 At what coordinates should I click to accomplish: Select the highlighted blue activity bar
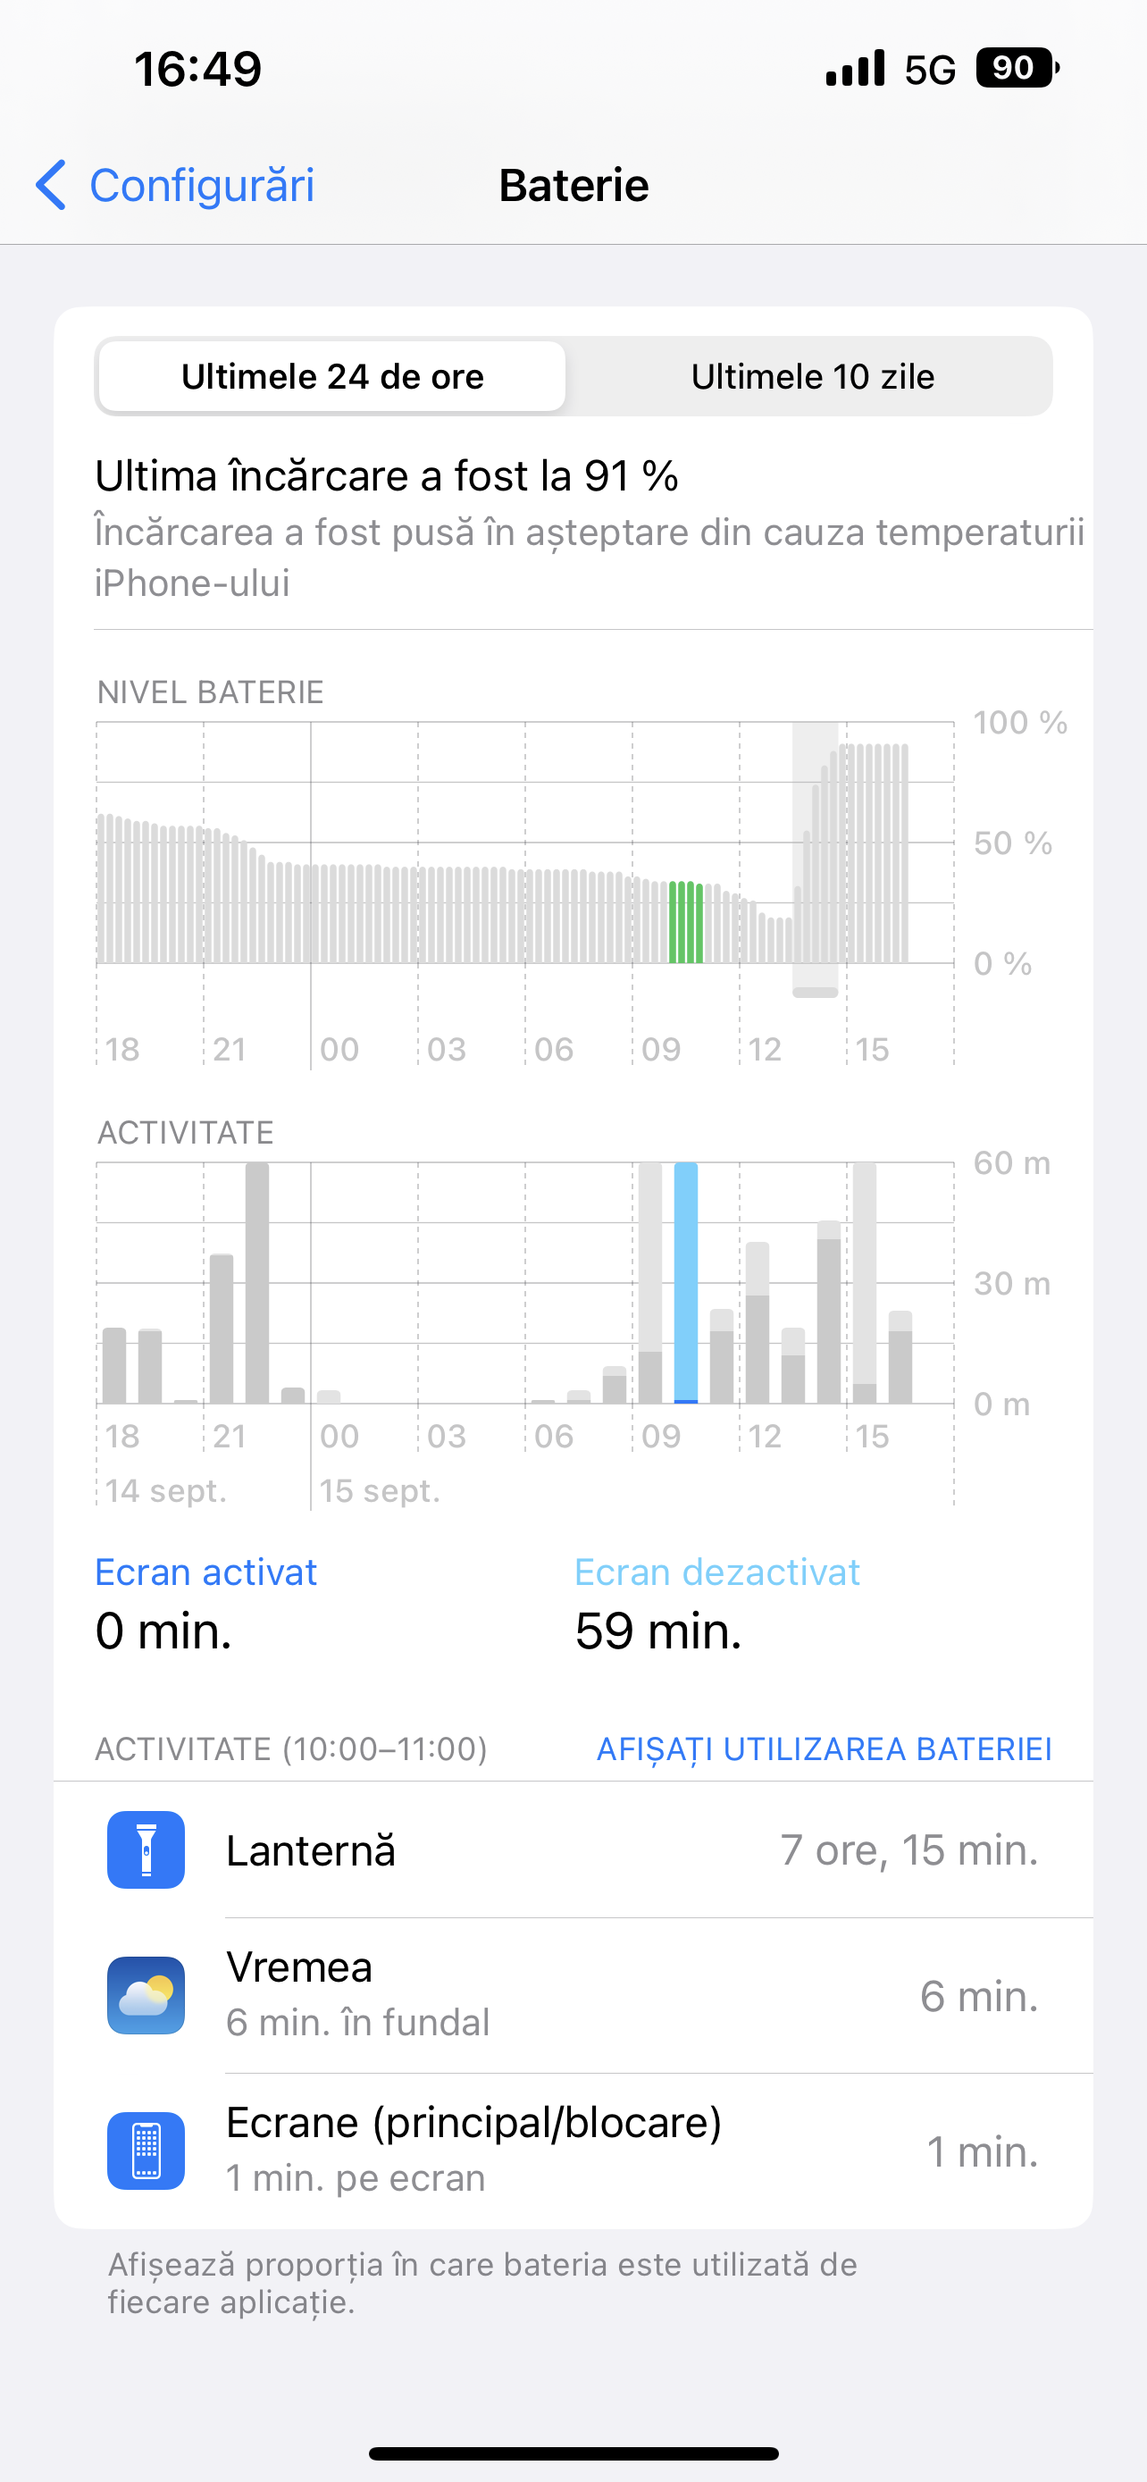tap(686, 1283)
